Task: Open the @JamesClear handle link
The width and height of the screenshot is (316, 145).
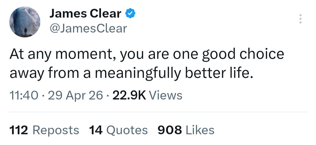Action: click(x=88, y=29)
